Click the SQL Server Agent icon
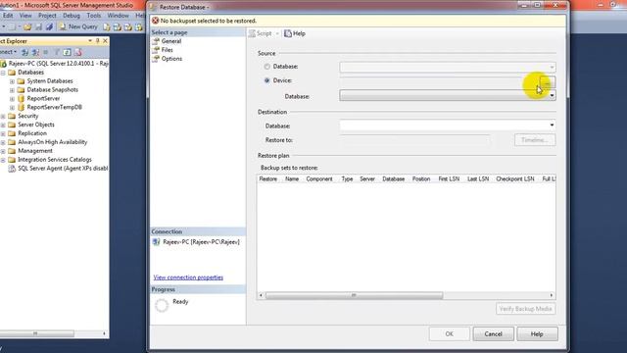The height and width of the screenshot is (353, 627). click(x=12, y=169)
